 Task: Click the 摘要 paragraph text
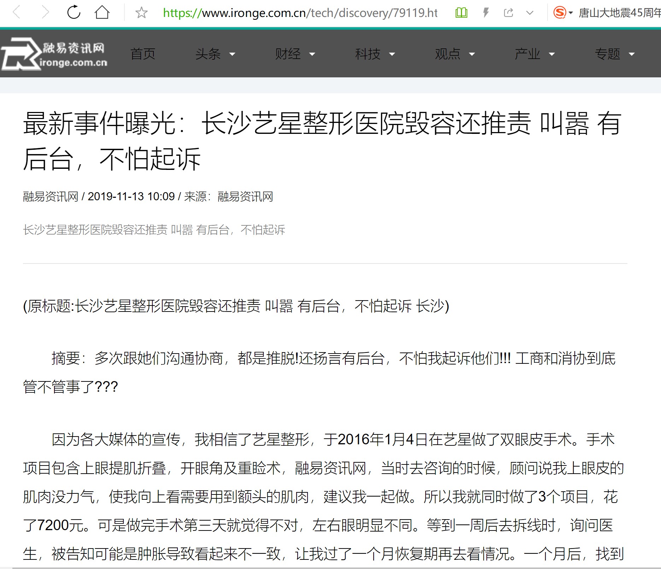[320, 373]
